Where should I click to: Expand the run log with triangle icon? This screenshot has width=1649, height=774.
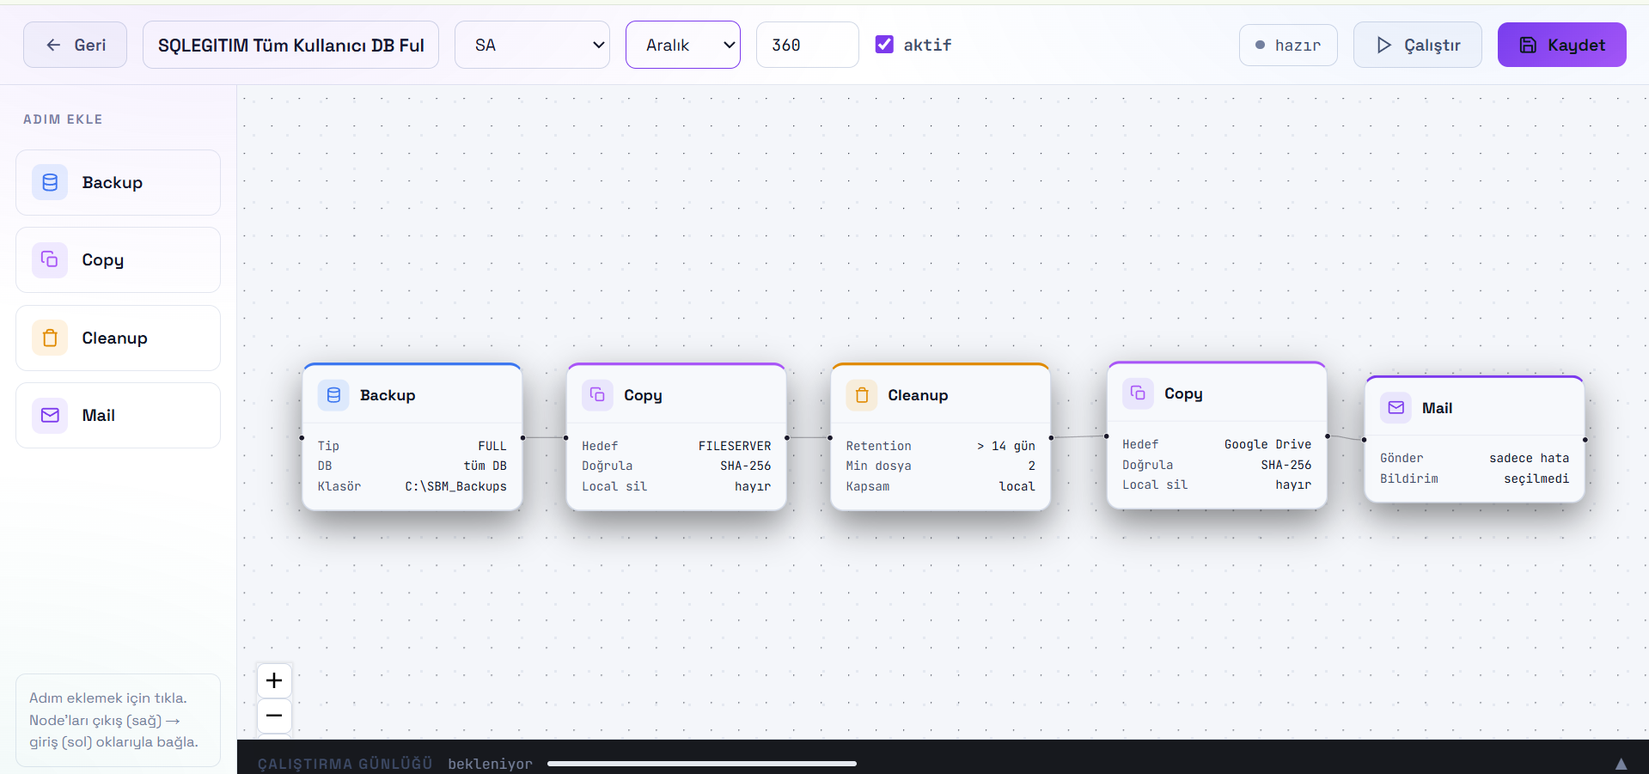[1621, 764]
